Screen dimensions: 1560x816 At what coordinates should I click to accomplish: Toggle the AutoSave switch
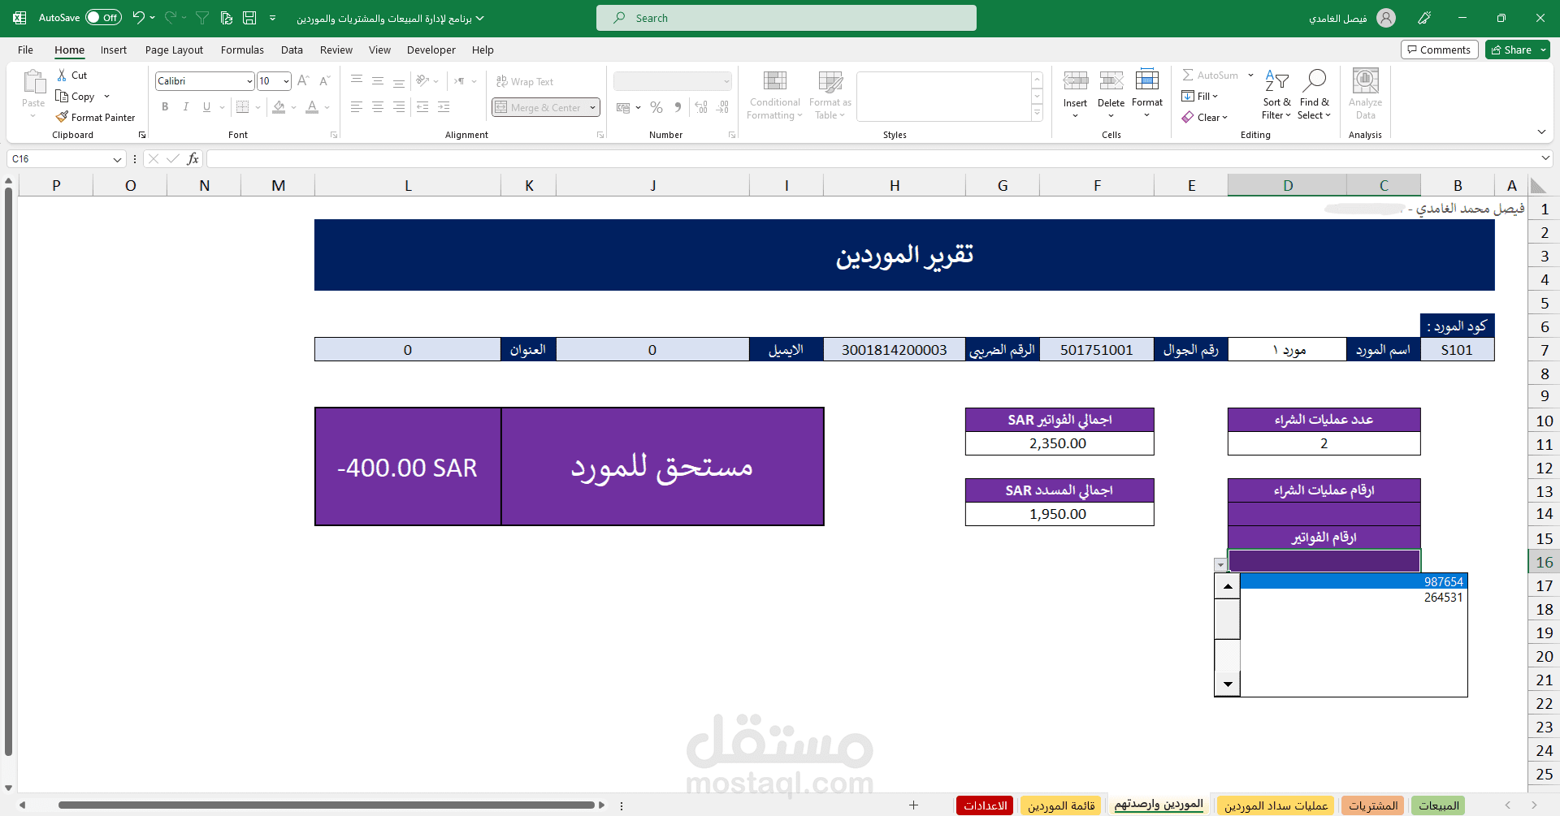[x=103, y=17]
